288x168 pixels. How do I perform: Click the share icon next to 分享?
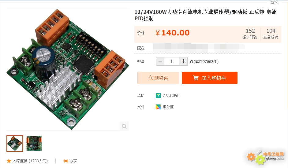pos(65,161)
